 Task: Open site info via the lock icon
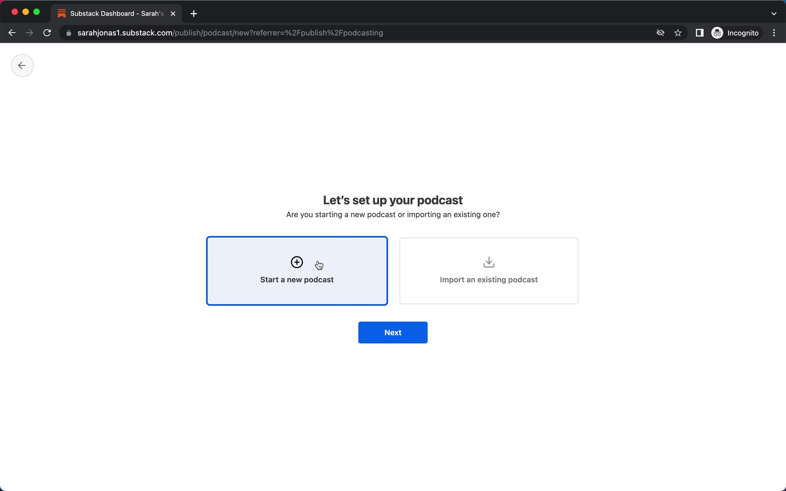(x=69, y=33)
